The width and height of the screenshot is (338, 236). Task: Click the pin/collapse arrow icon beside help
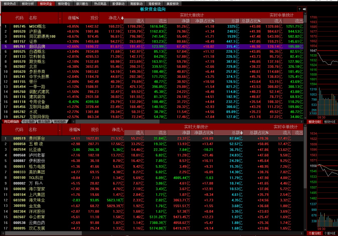click(x=304, y=9)
